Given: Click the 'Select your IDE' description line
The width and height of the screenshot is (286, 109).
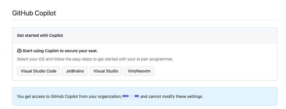Looking at the screenshot, I should [95, 59].
